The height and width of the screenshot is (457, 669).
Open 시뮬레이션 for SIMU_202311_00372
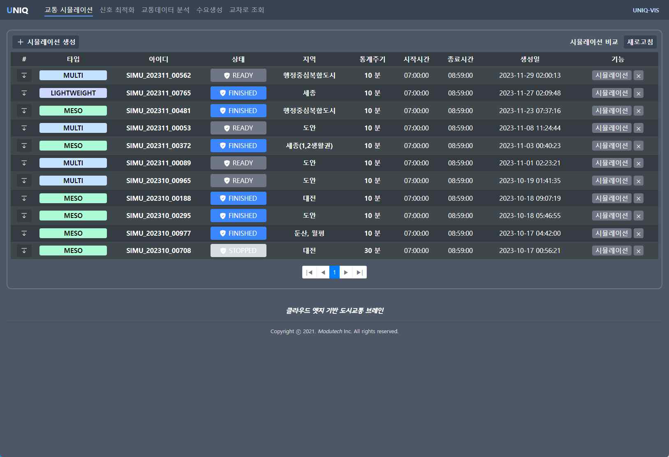click(612, 146)
